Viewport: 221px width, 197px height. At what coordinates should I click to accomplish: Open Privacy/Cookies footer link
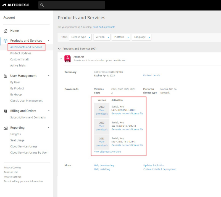pos(12,167)
